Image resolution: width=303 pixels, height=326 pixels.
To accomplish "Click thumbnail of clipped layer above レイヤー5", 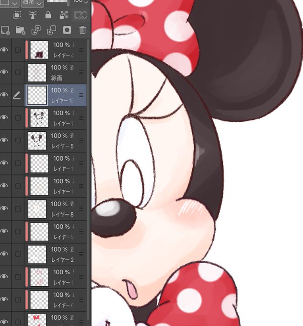I will (x=39, y=118).
